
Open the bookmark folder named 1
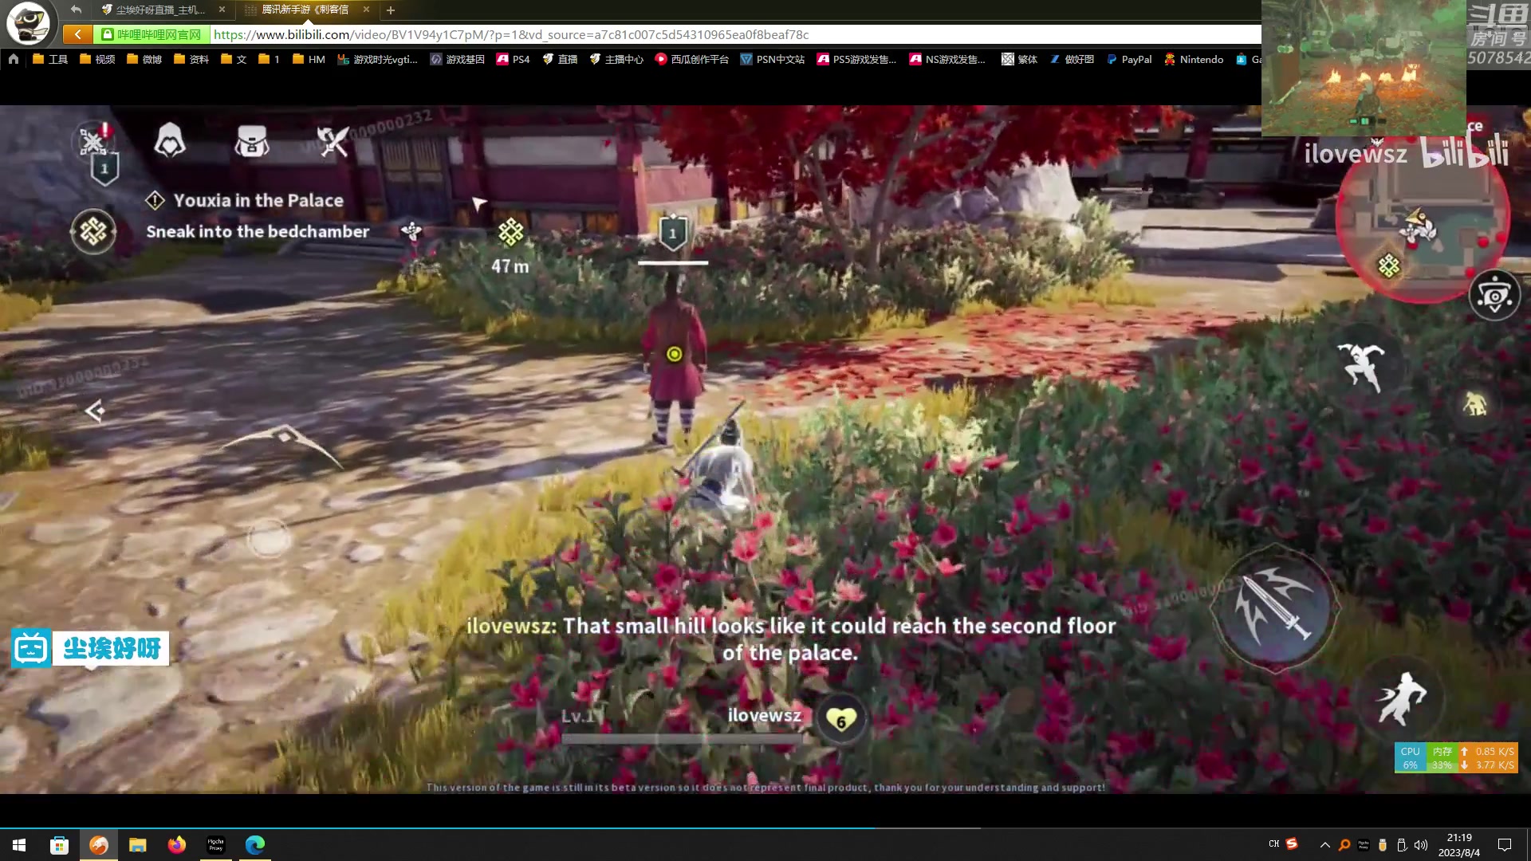coord(270,59)
